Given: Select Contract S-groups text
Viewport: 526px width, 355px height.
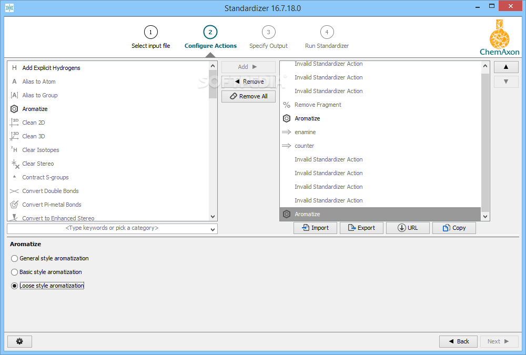Looking at the screenshot, I should click(x=45, y=178).
